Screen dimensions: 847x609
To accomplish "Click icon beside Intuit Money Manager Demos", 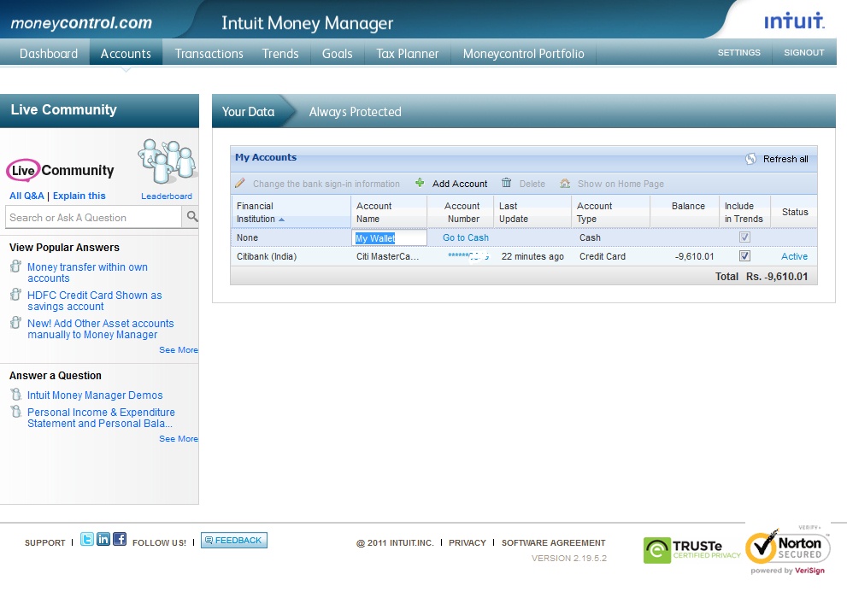I will pyautogui.click(x=16, y=395).
